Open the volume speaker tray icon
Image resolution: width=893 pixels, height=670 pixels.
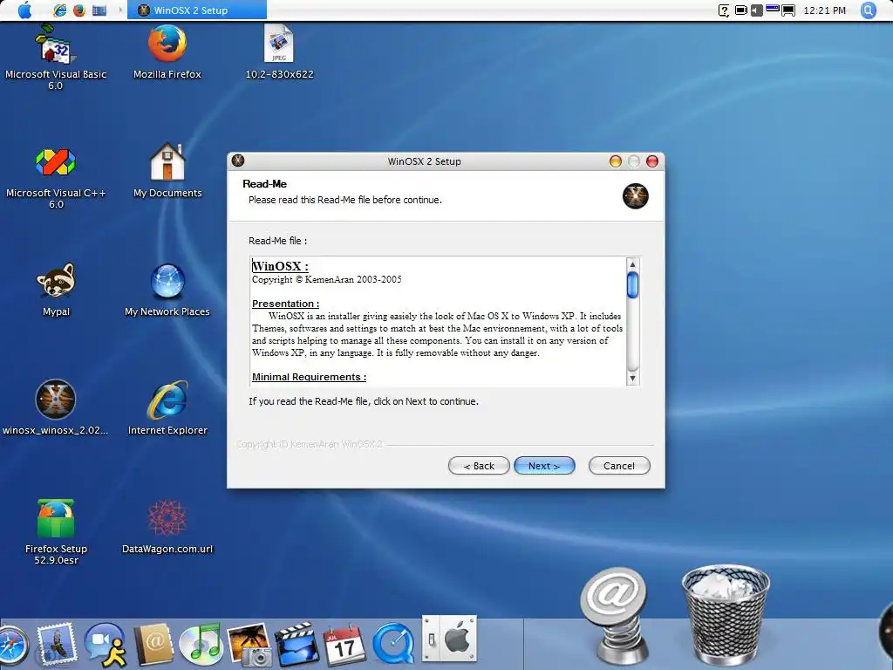coord(756,10)
